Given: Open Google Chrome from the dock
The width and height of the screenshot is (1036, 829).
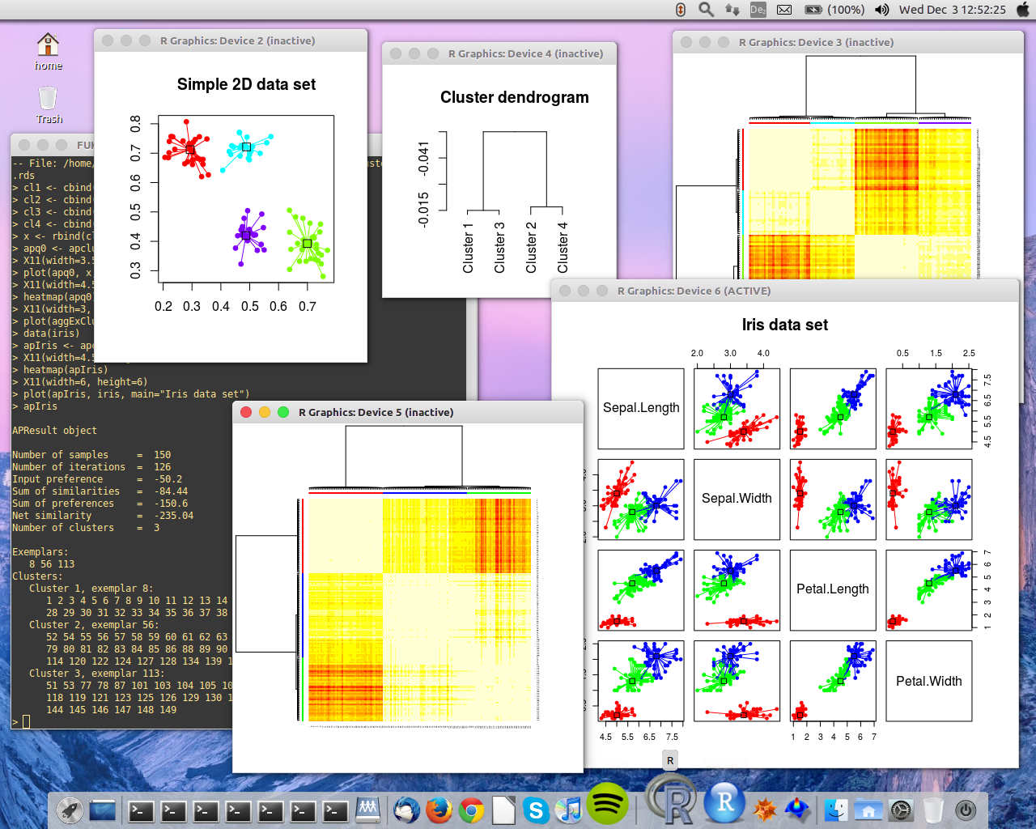Looking at the screenshot, I should coord(471,810).
